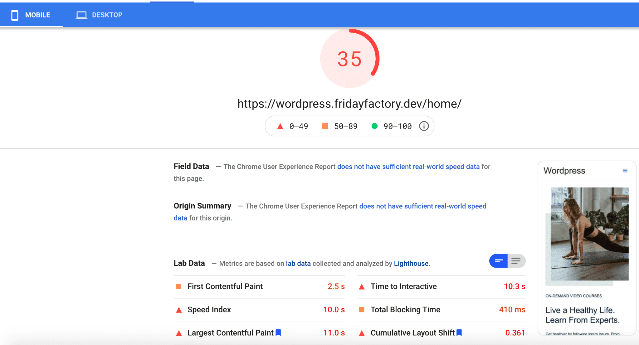Click the Largest Contentful Paint bookmark icon
The height and width of the screenshot is (345, 639).
point(278,333)
